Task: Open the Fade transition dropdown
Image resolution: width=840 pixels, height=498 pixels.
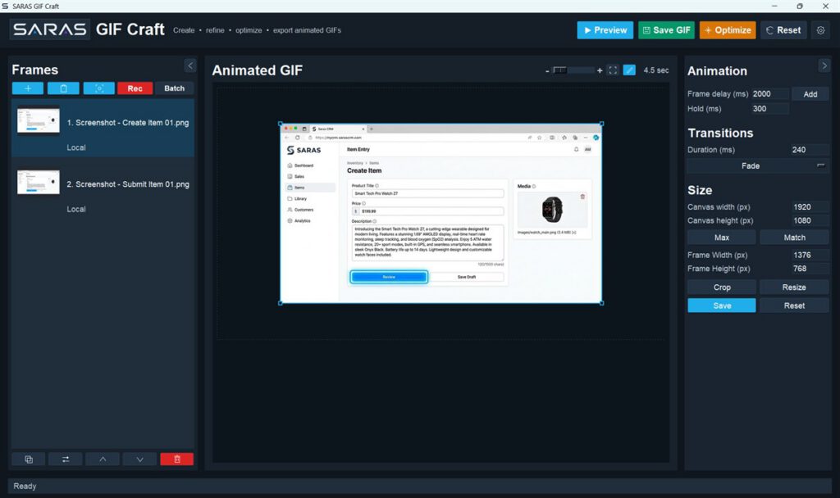Action: (x=757, y=165)
